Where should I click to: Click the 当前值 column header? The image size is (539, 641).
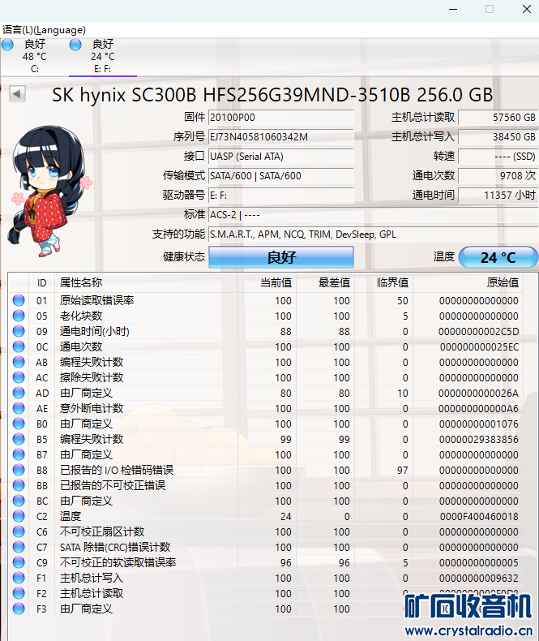(267, 283)
